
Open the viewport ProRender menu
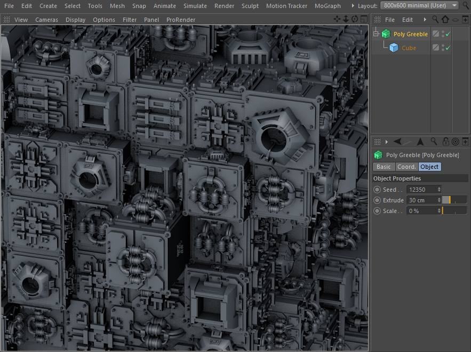tap(181, 20)
